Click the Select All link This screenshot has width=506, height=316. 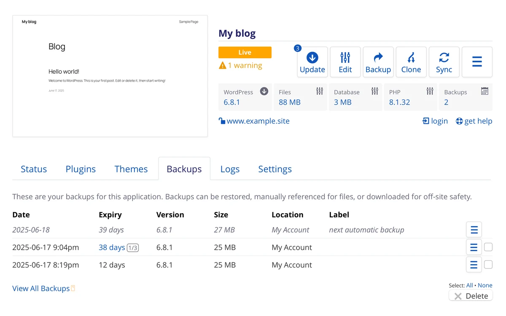click(469, 285)
